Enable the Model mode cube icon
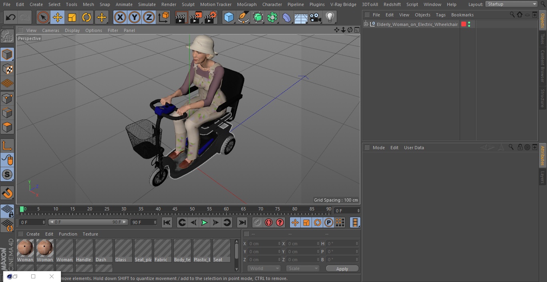547x282 pixels. tap(7, 54)
